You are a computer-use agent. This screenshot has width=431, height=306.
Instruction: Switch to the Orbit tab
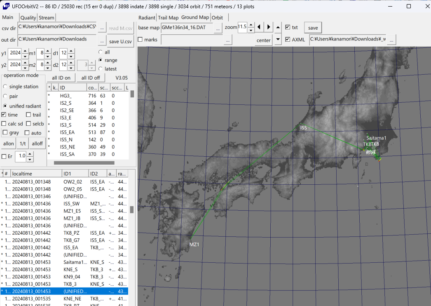coord(217,18)
